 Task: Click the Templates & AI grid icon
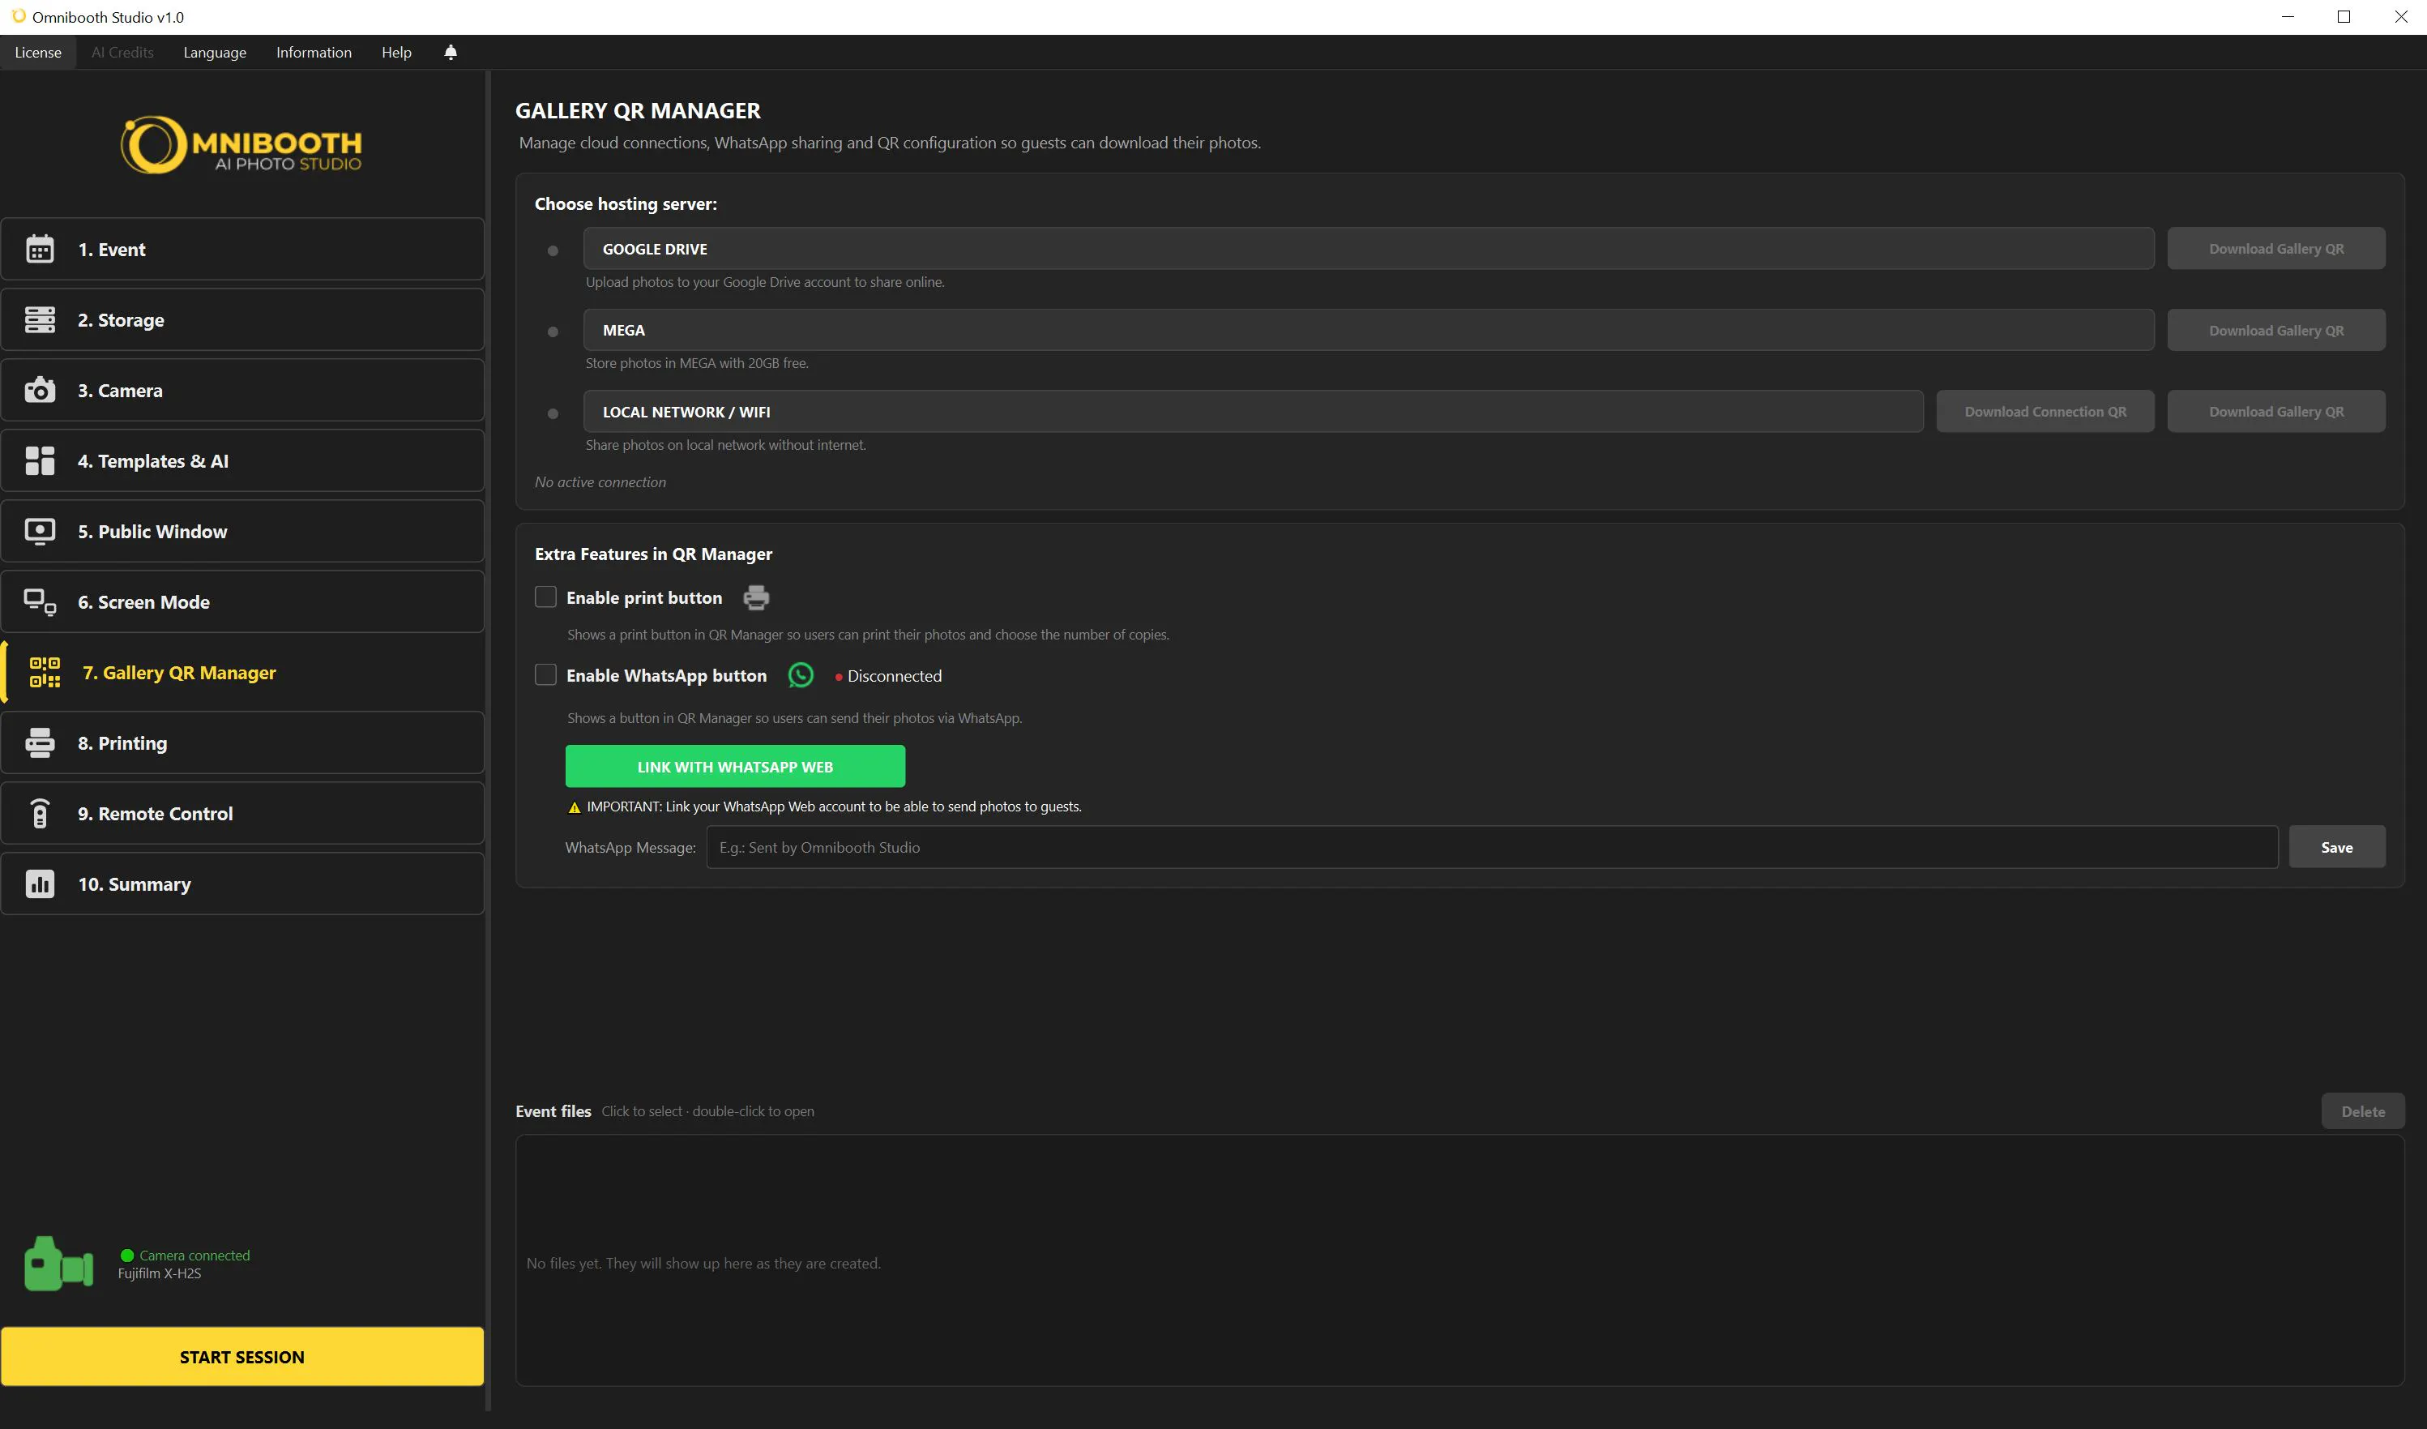coord(40,460)
